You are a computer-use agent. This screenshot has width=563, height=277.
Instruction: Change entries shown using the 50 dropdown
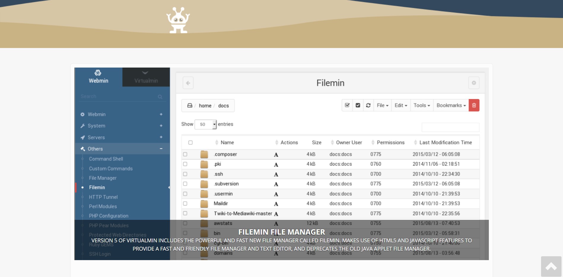click(206, 124)
